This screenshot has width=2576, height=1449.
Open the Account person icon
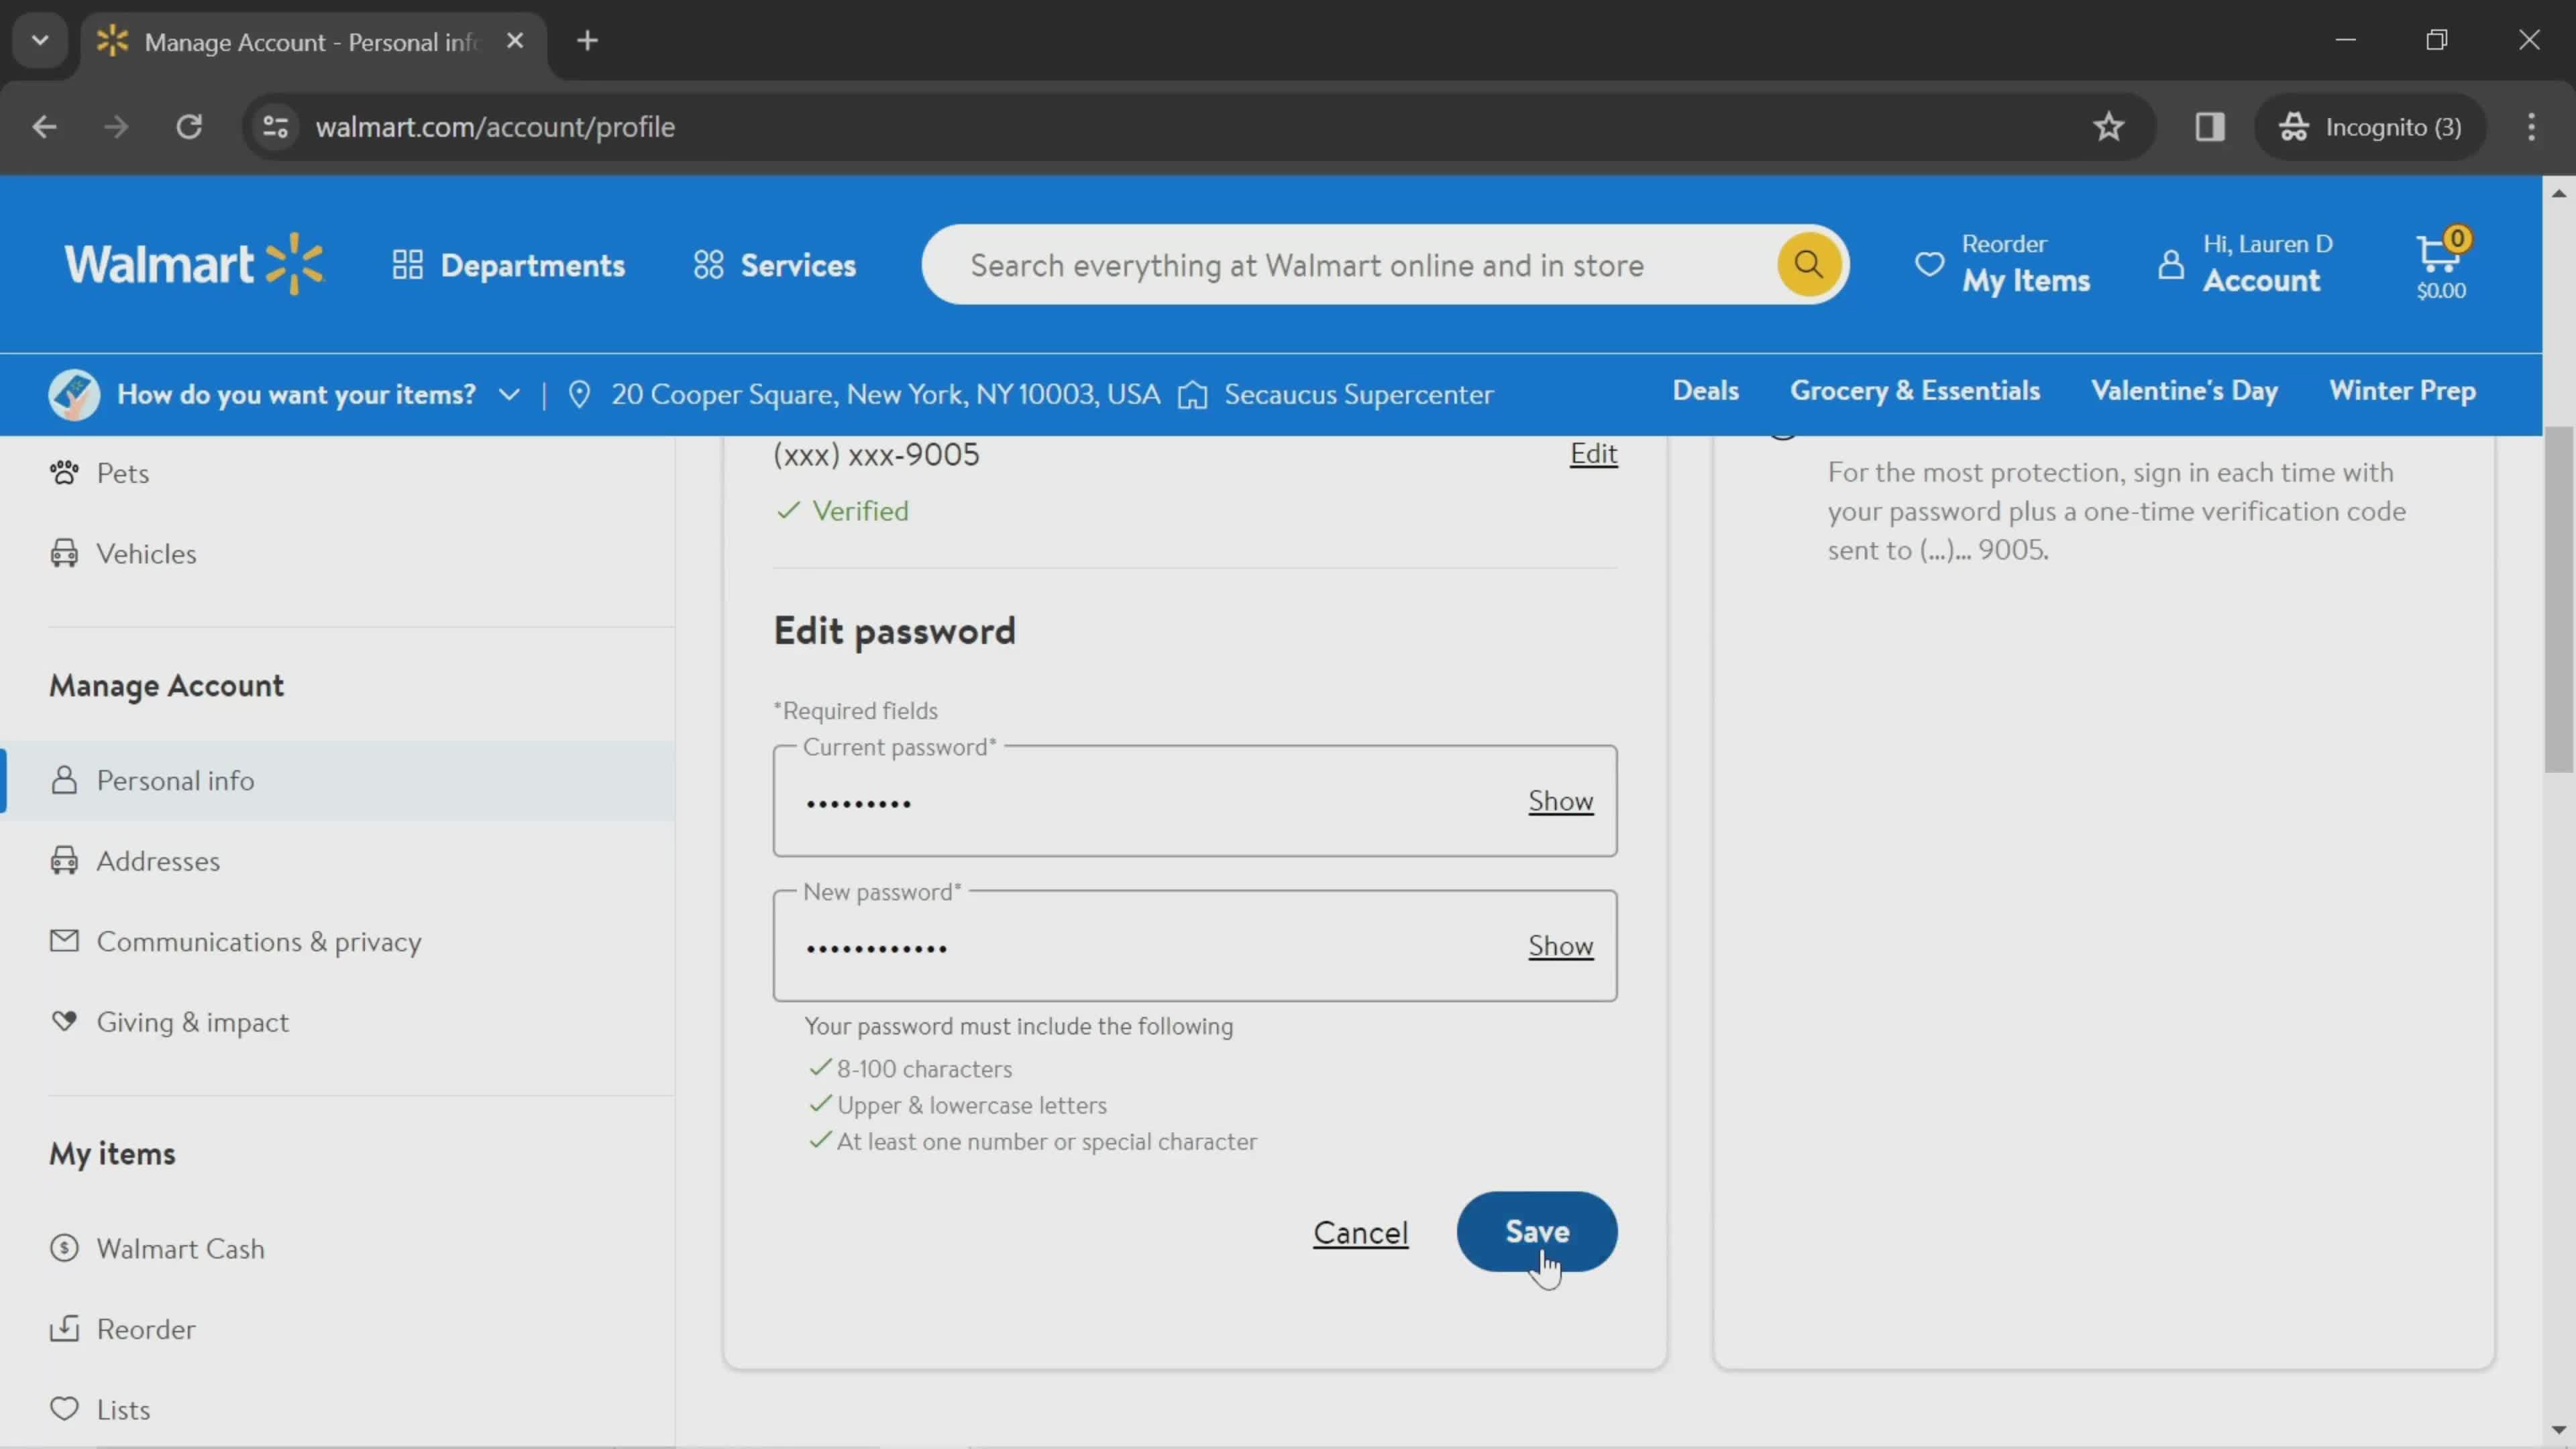[2171, 264]
